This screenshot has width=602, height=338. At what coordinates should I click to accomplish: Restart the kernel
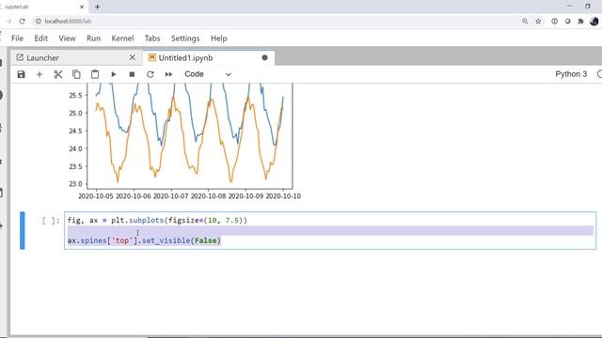[150, 74]
